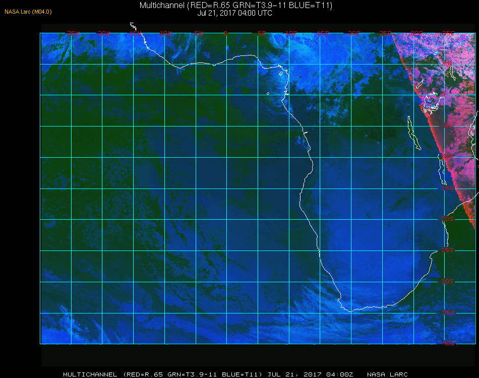
Task: Click the "35E" longitude label
Action: 448,33
